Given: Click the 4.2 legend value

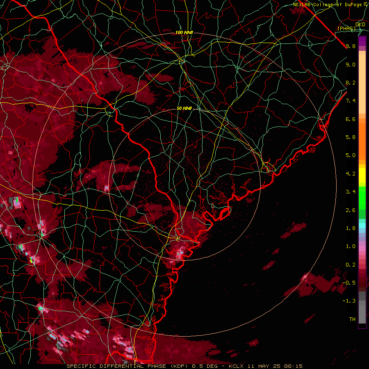Looking at the screenshot, I should [x=351, y=174].
